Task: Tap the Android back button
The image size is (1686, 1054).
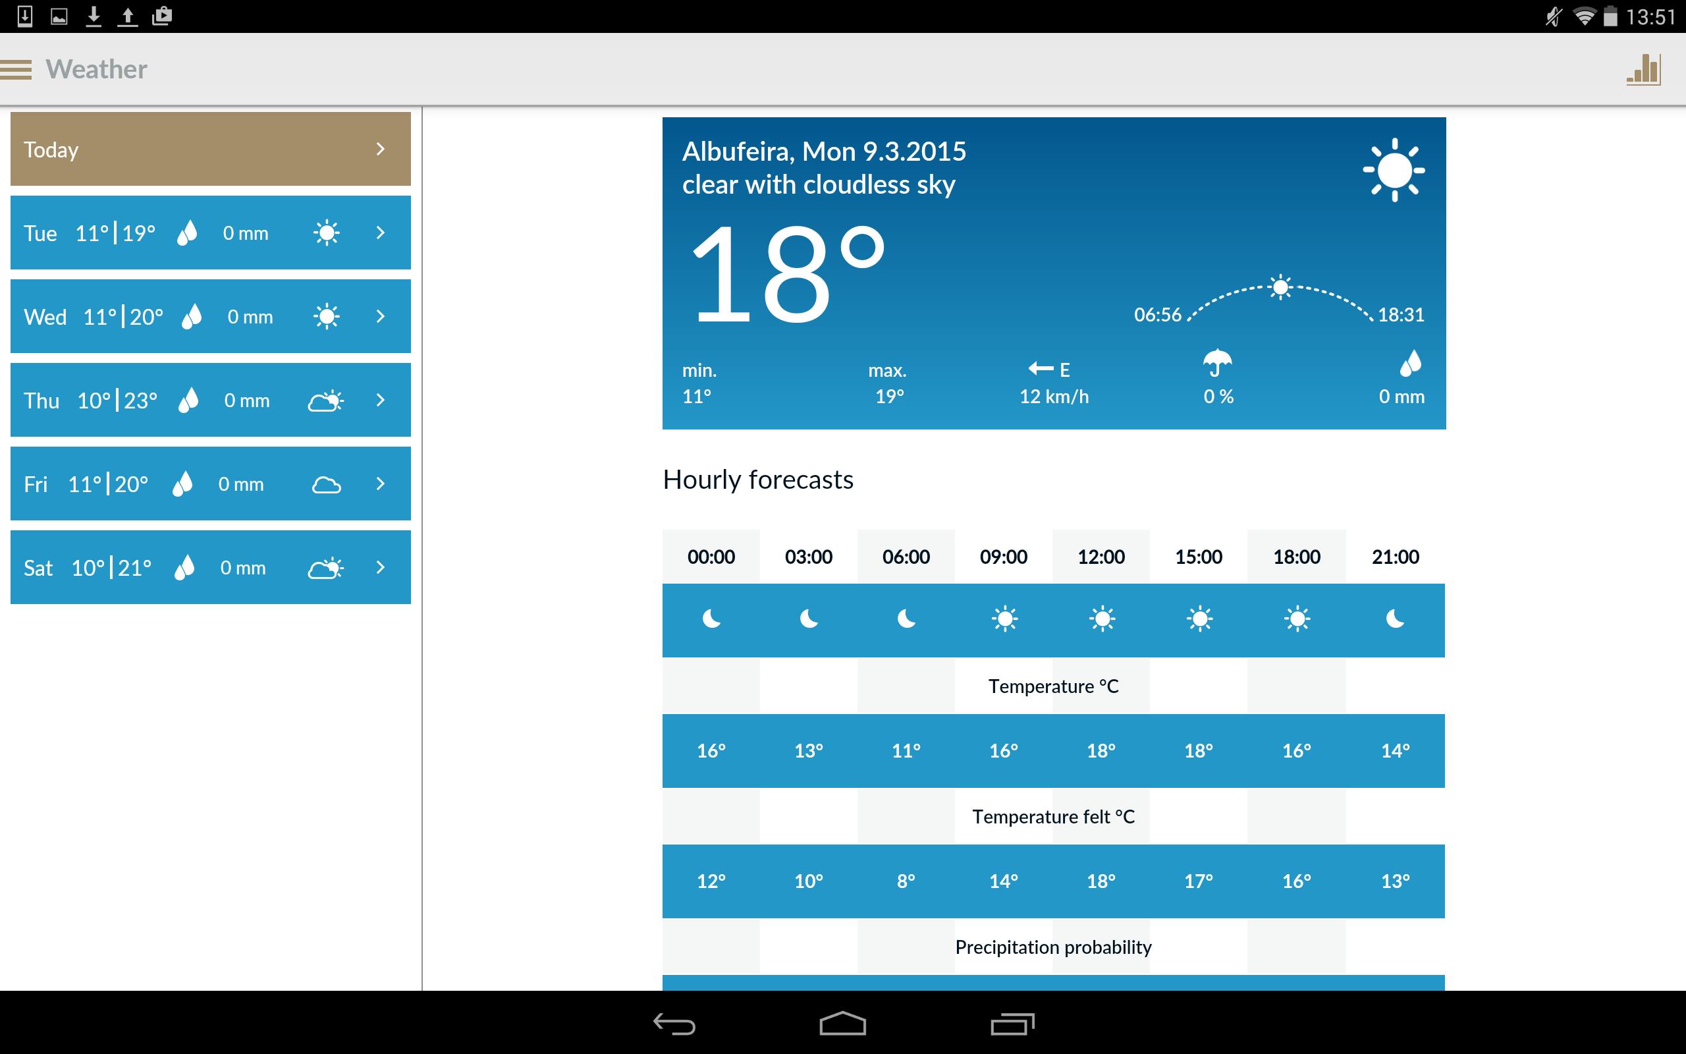Action: [674, 1024]
